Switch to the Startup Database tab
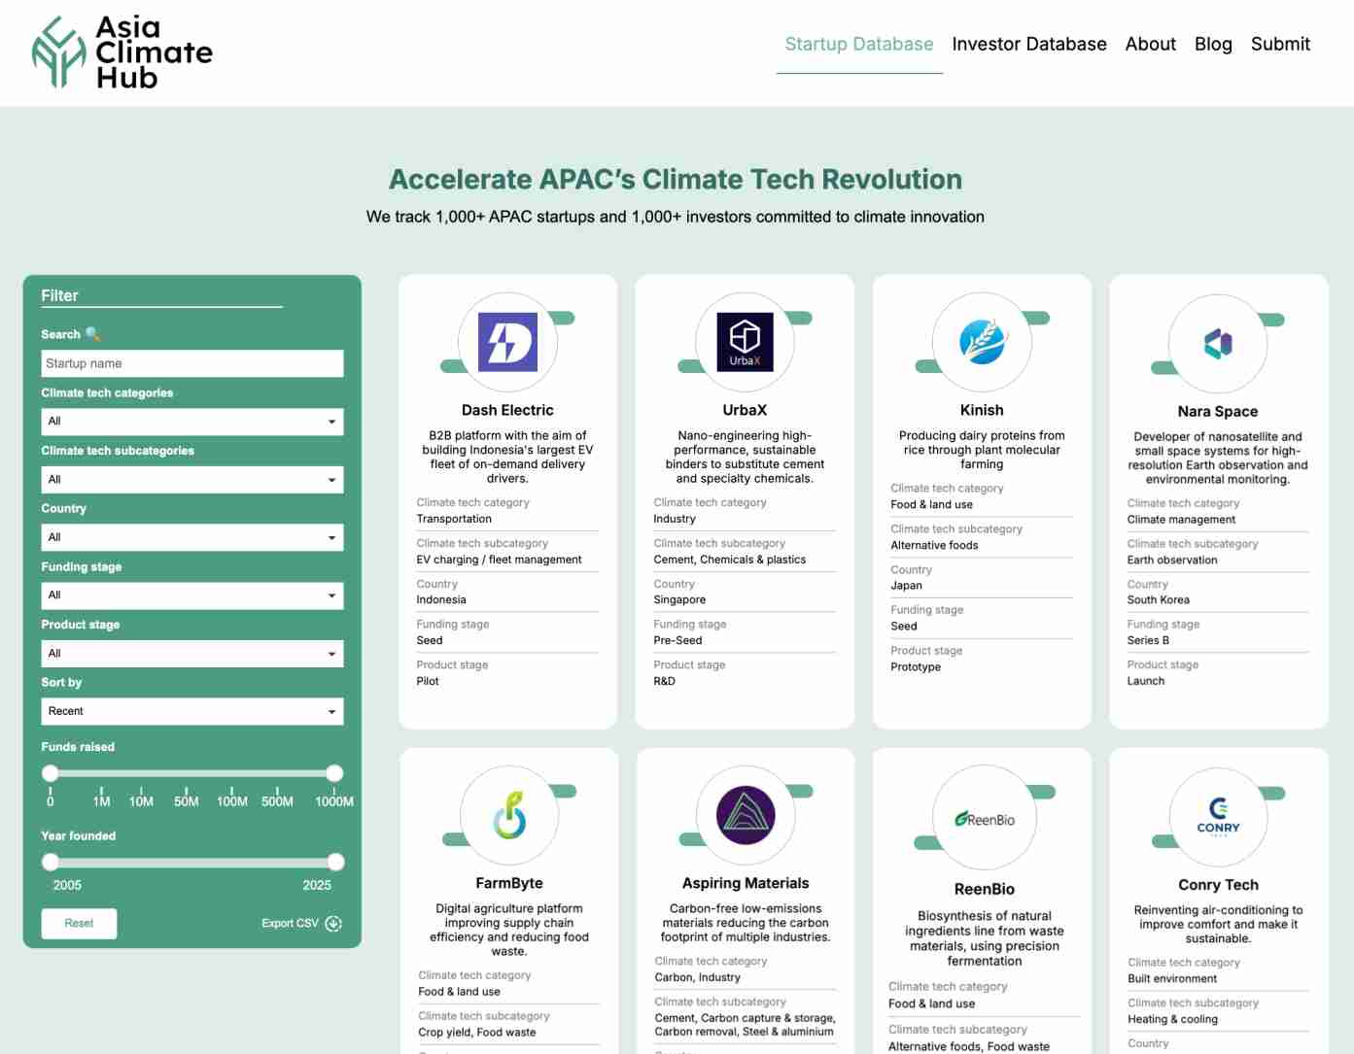Viewport: 1354px width, 1054px height. 859,44
